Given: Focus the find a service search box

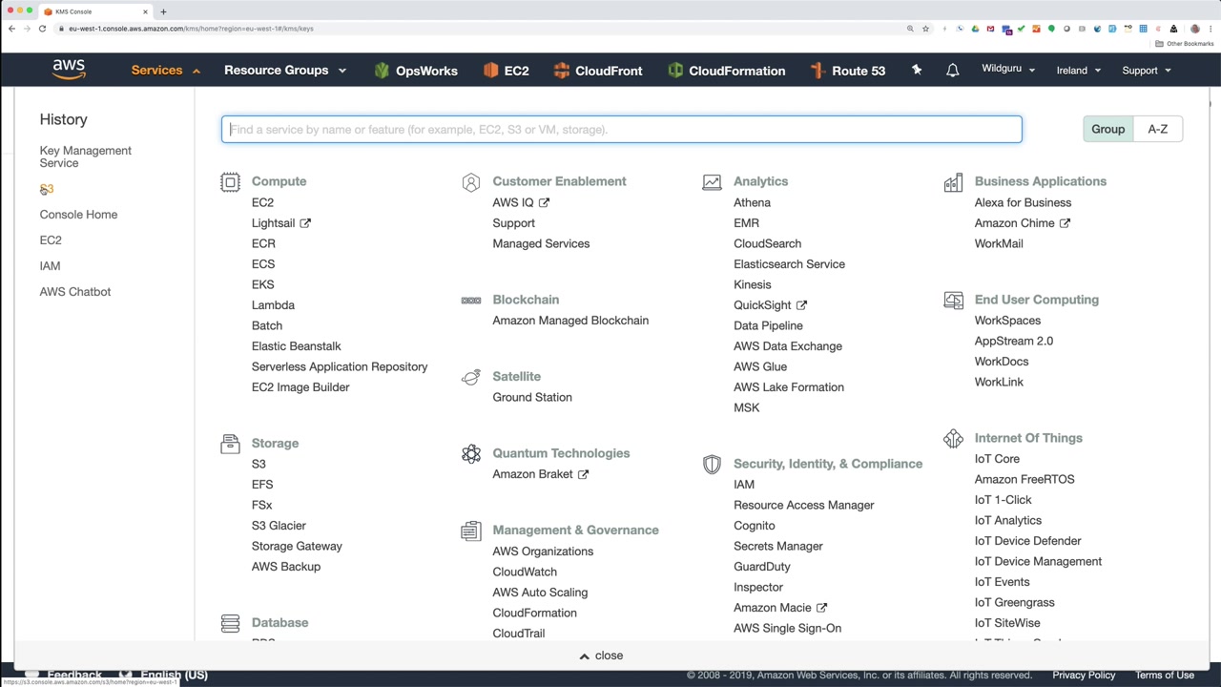Looking at the screenshot, I should click(x=622, y=130).
